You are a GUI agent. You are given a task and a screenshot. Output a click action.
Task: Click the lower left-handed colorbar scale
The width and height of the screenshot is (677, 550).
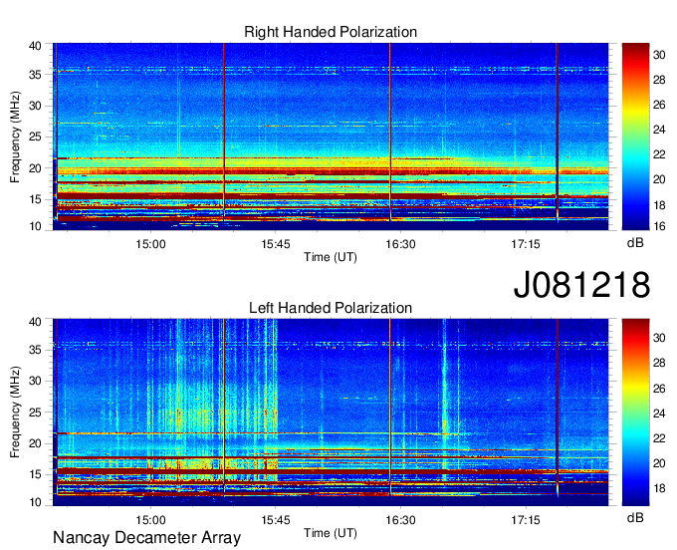635,412
